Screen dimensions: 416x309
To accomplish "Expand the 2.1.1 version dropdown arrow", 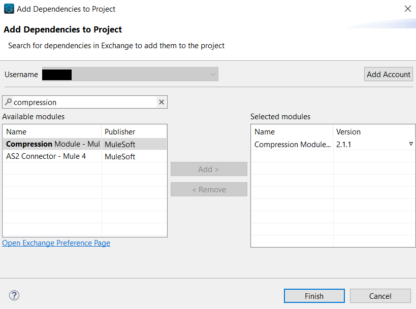I will (x=411, y=144).
